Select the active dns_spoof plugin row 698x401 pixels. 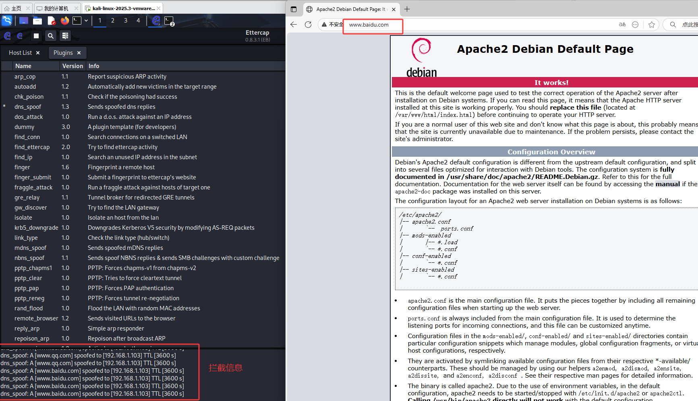143,107
